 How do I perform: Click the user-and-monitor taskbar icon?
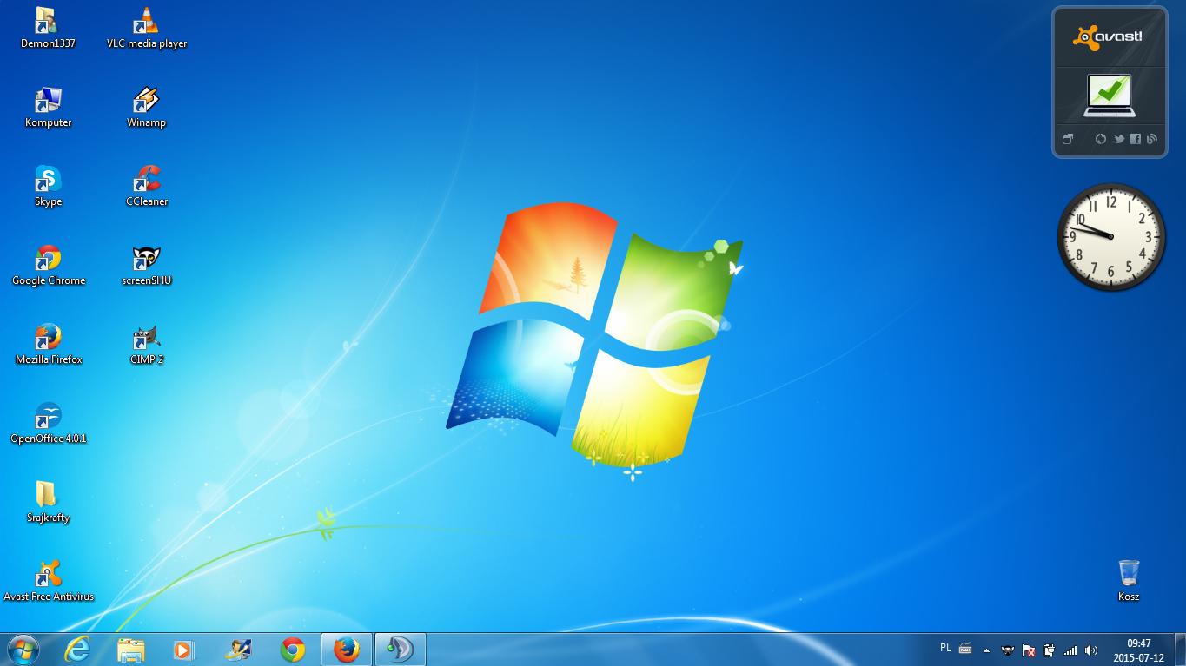[x=238, y=650]
